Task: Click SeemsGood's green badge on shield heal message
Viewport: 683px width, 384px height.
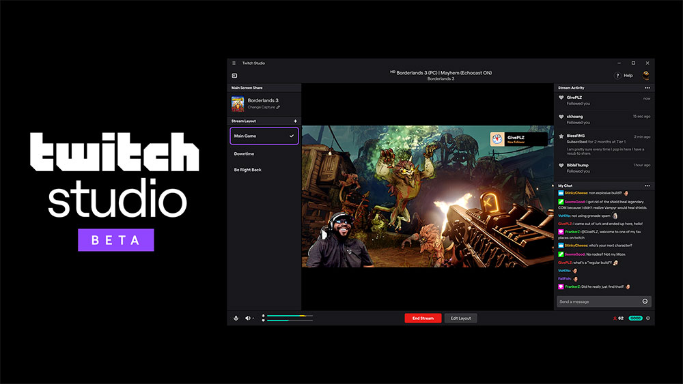Action: pos(561,202)
